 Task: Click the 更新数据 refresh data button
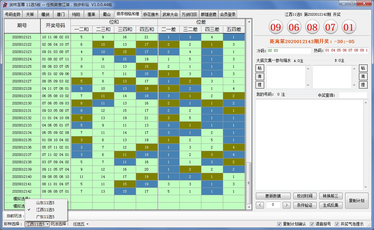pos(273,196)
